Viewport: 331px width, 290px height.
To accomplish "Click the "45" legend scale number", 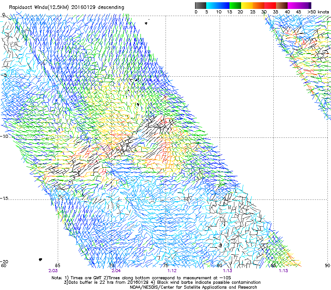I will (298, 12).
